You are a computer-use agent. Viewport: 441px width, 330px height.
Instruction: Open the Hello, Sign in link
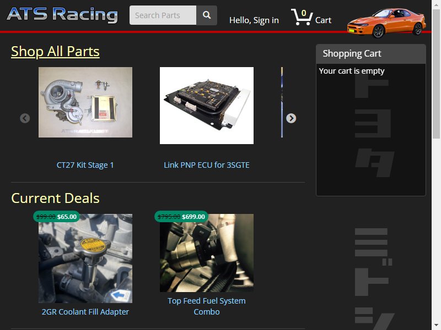254,20
